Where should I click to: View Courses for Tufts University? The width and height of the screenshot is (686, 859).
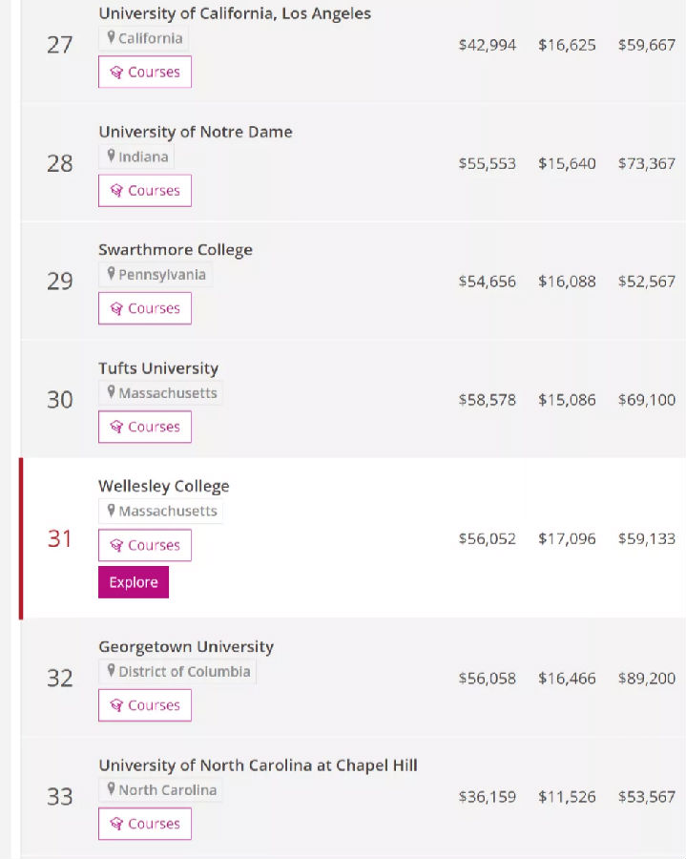145,428
